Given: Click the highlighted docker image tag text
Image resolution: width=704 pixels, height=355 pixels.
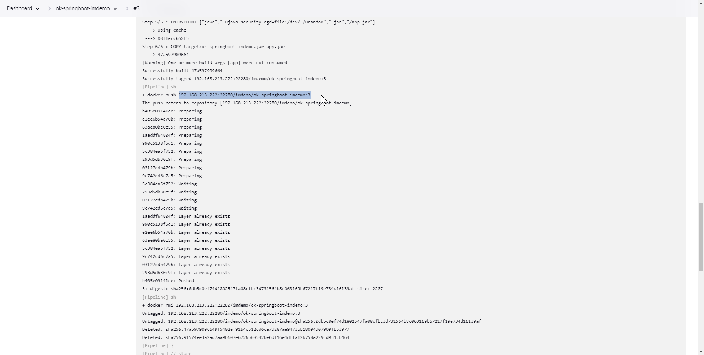Looking at the screenshot, I should (x=244, y=95).
